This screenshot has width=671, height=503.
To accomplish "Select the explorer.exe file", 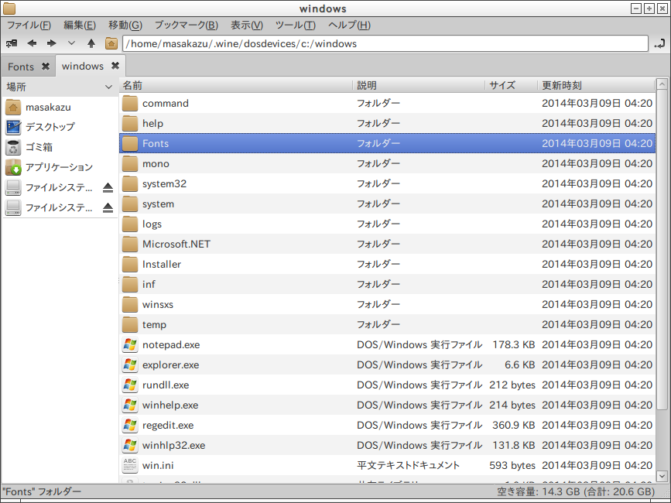I will (387, 364).
